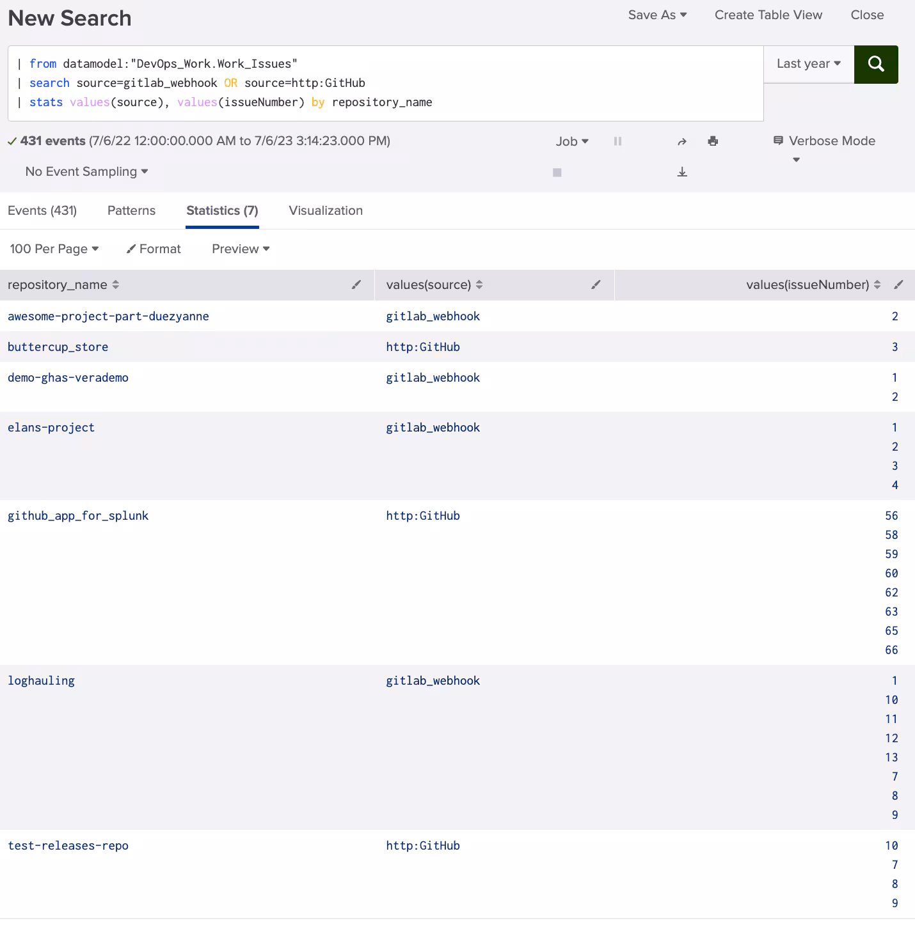Click the export download icon
The image size is (915, 927).
point(682,172)
